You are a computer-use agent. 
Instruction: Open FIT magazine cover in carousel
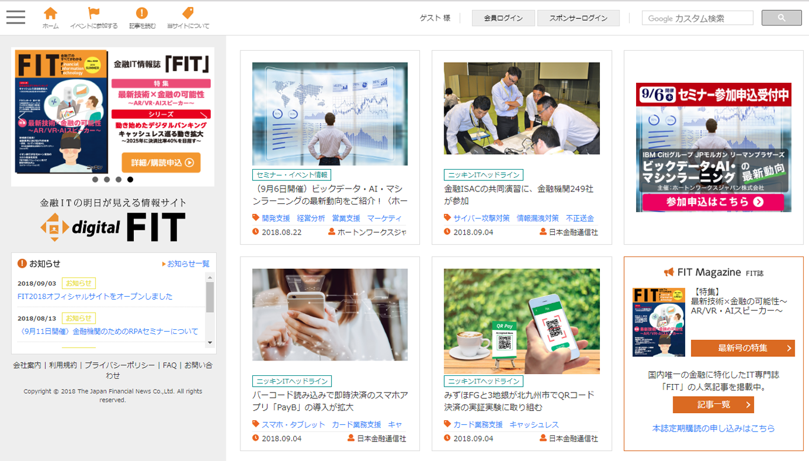(62, 111)
